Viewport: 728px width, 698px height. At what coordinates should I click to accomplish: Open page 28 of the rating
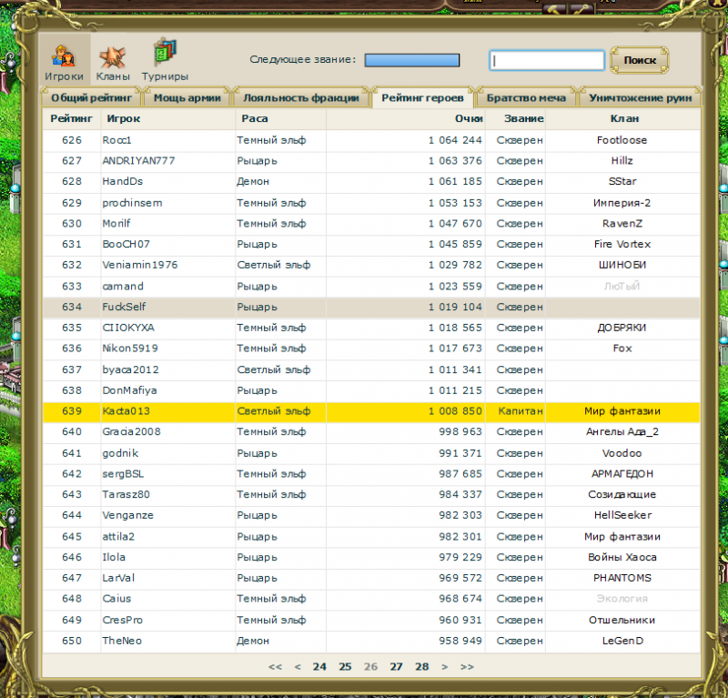pyautogui.click(x=421, y=666)
